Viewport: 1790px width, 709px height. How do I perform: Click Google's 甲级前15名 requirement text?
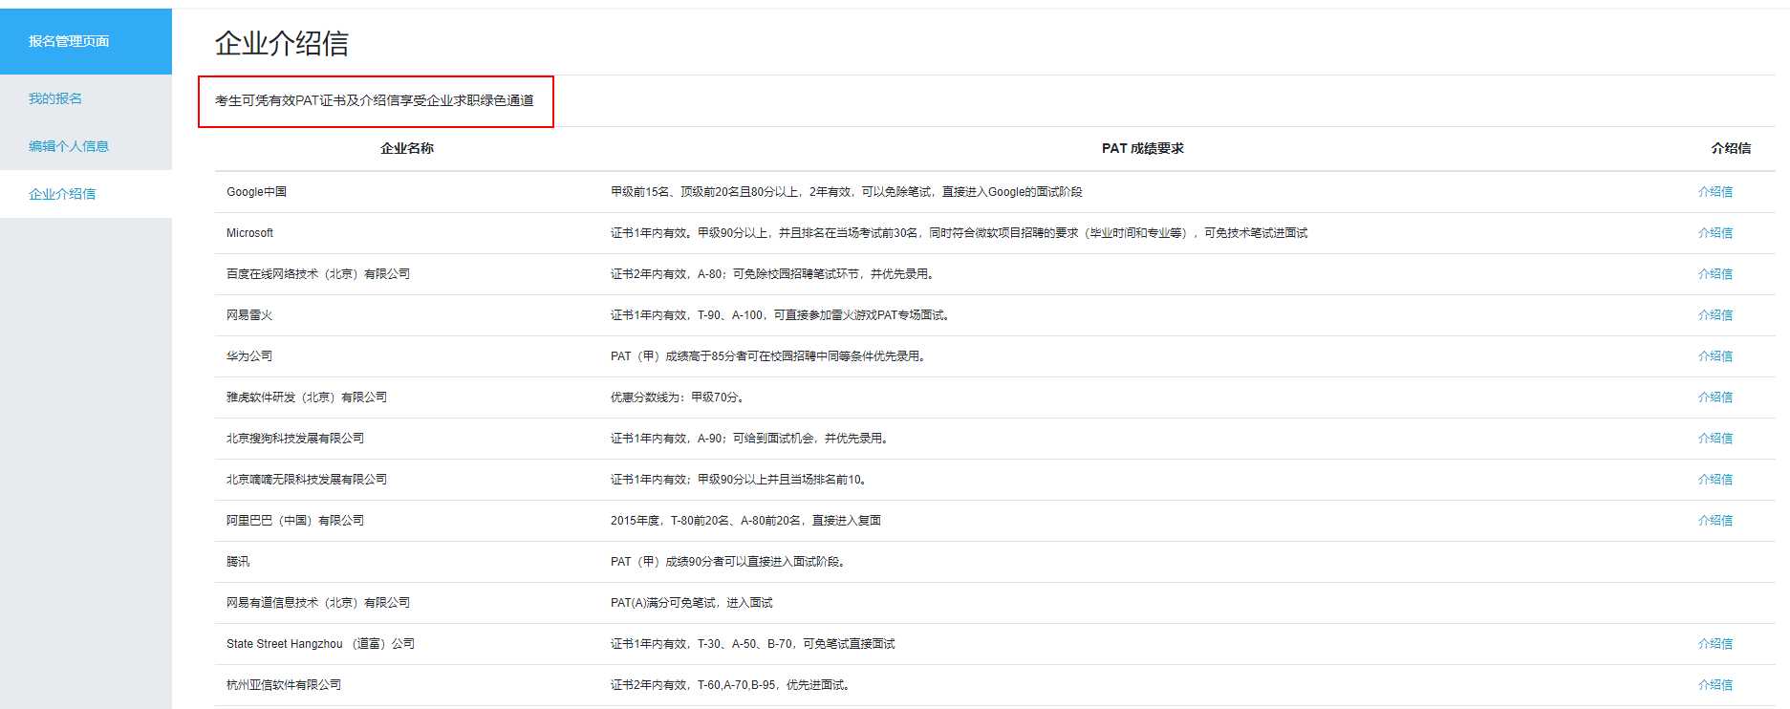click(847, 192)
